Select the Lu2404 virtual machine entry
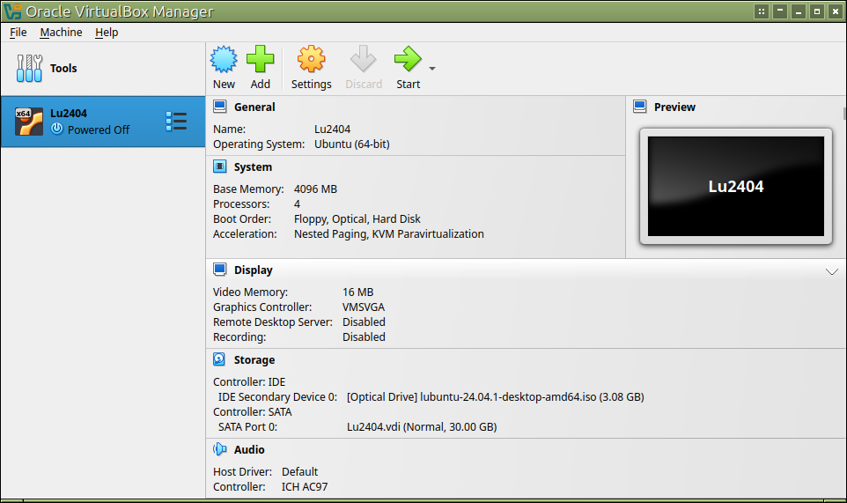The height and width of the screenshot is (503, 847). point(88,122)
